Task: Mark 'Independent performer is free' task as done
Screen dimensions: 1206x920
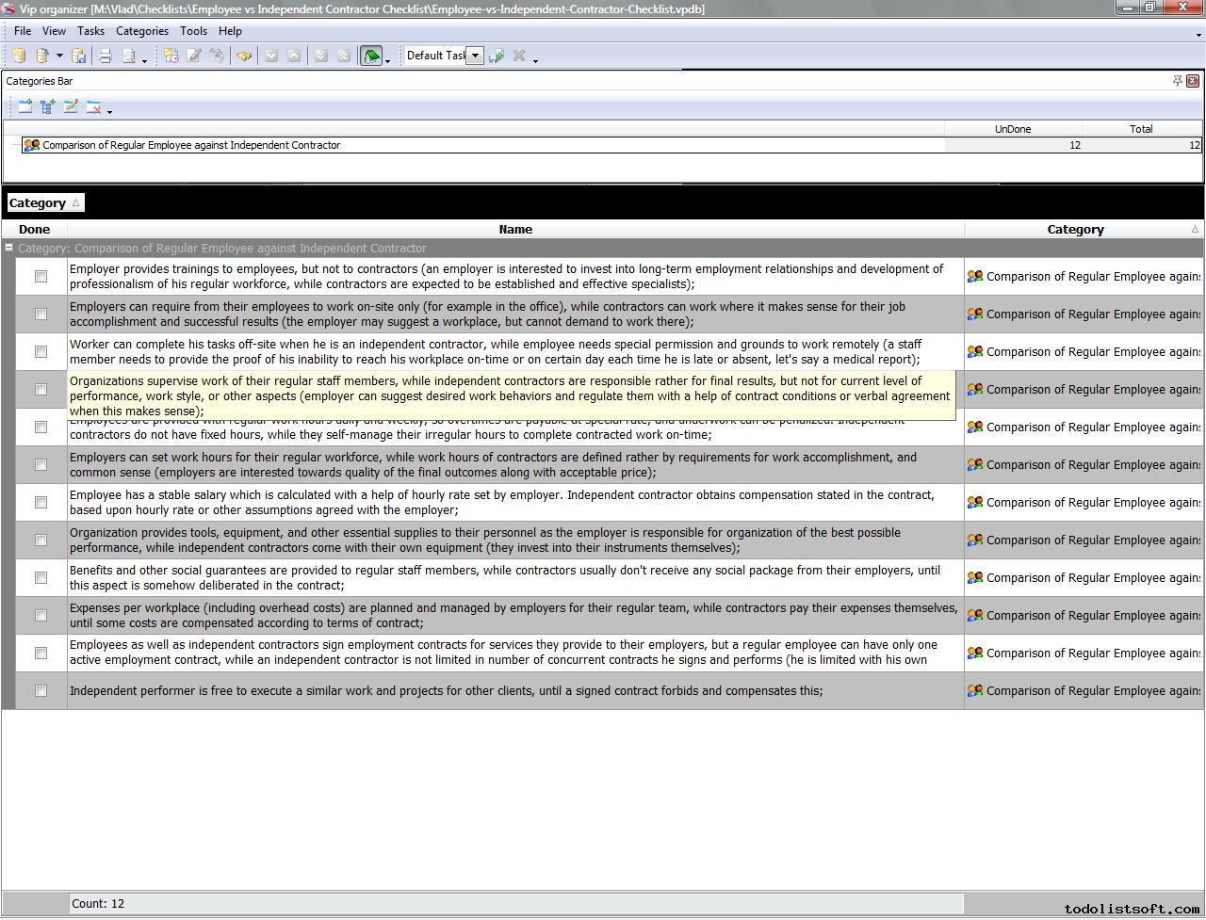Action: pos(41,691)
